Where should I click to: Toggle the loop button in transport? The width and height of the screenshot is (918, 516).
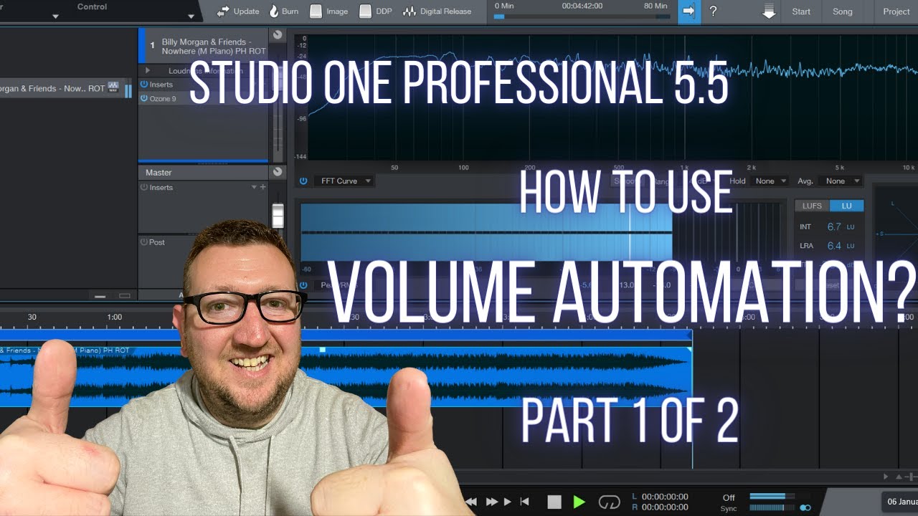point(609,502)
